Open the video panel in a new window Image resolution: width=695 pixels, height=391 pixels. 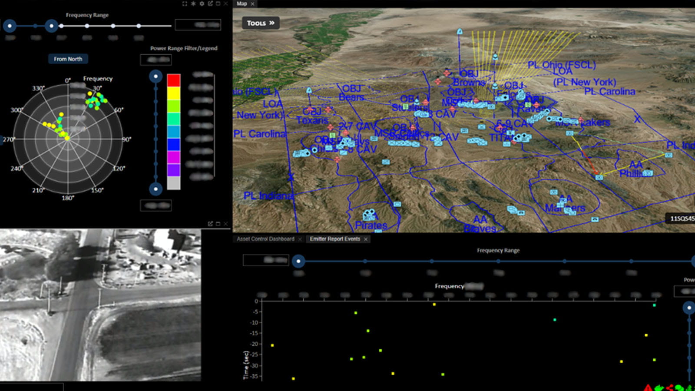(x=218, y=223)
